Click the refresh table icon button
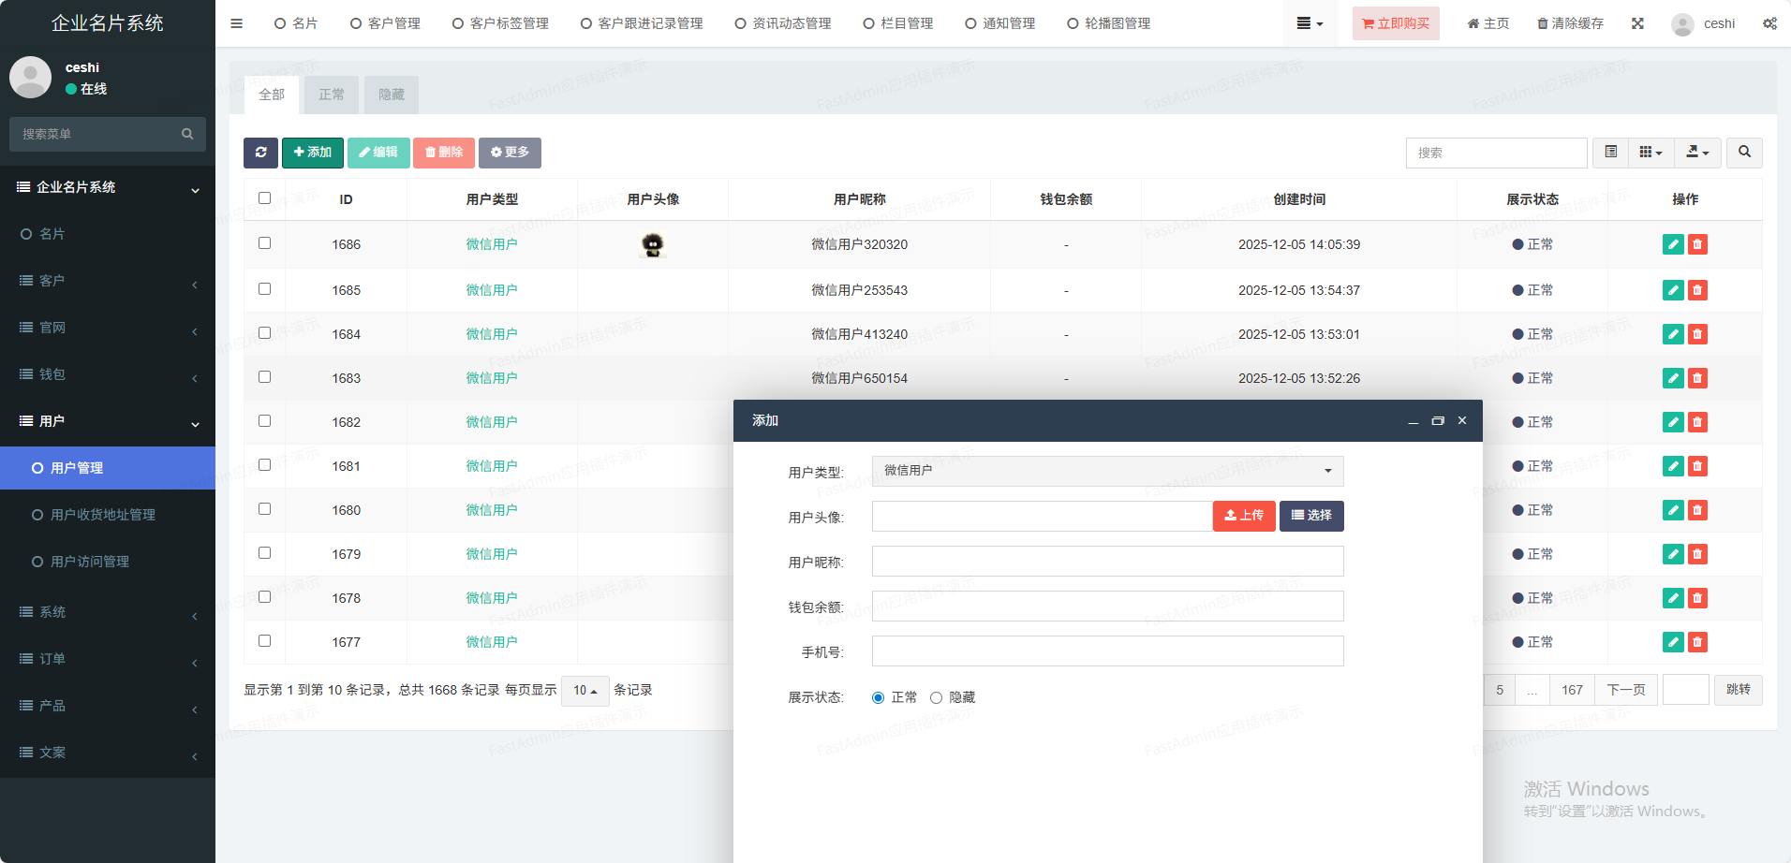The width and height of the screenshot is (1791, 863). coord(260,153)
